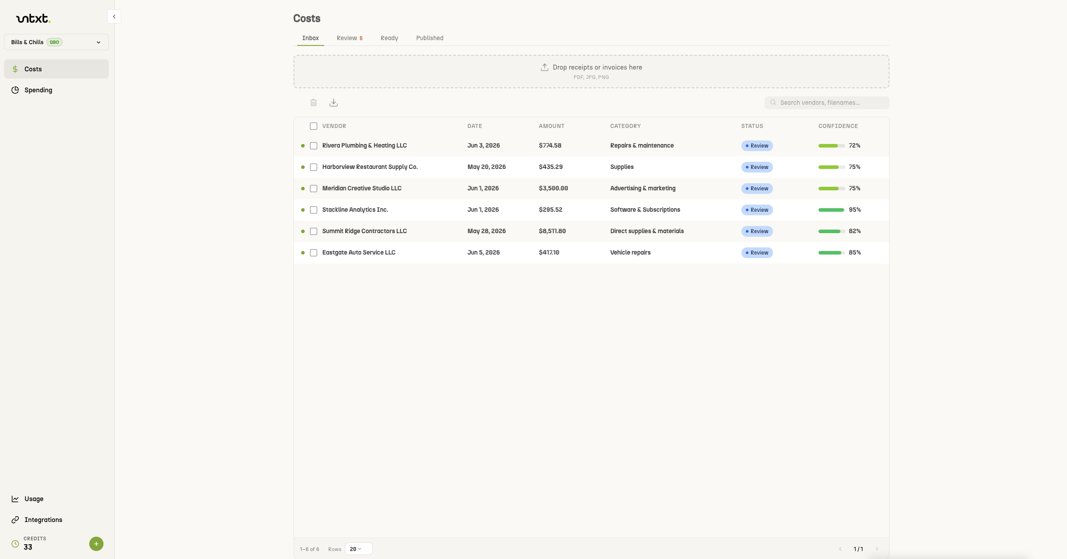The image size is (1067, 559).
Task: Sort by the Confidence column header
Action: (x=838, y=126)
